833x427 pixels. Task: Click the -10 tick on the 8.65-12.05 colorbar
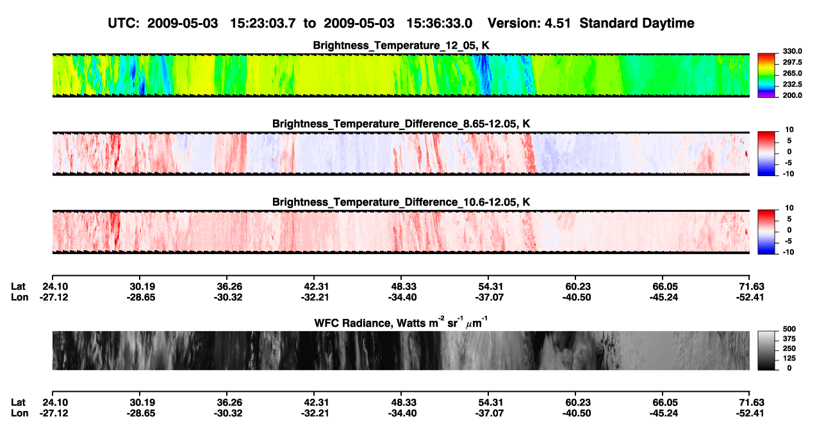pyautogui.click(x=788, y=173)
